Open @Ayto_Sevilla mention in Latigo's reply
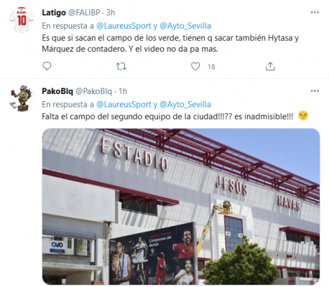The width and height of the screenshot is (329, 287). coord(185,26)
